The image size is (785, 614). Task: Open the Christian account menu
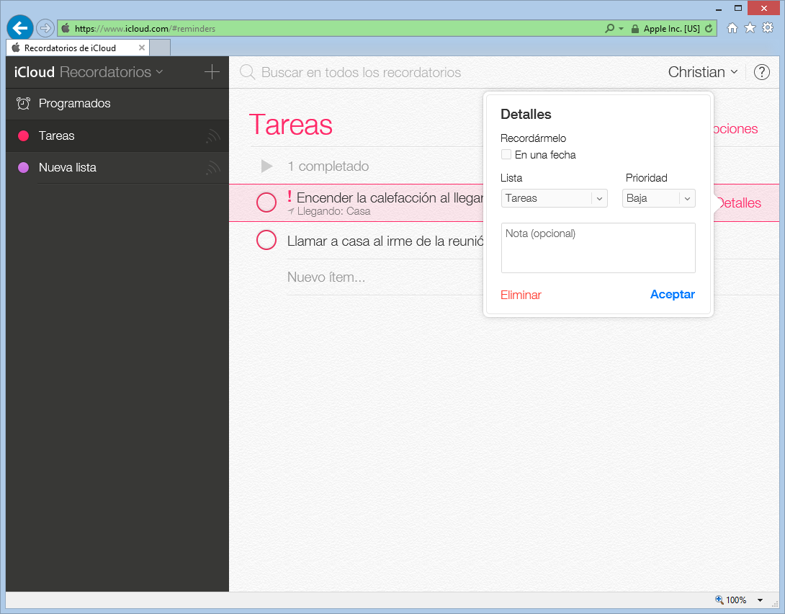(703, 72)
